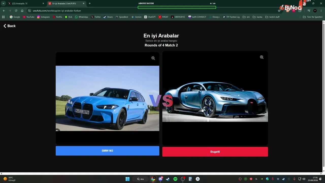The height and width of the screenshot is (183, 325).
Task: Go to the browser home page
Action: [x=22, y=11]
